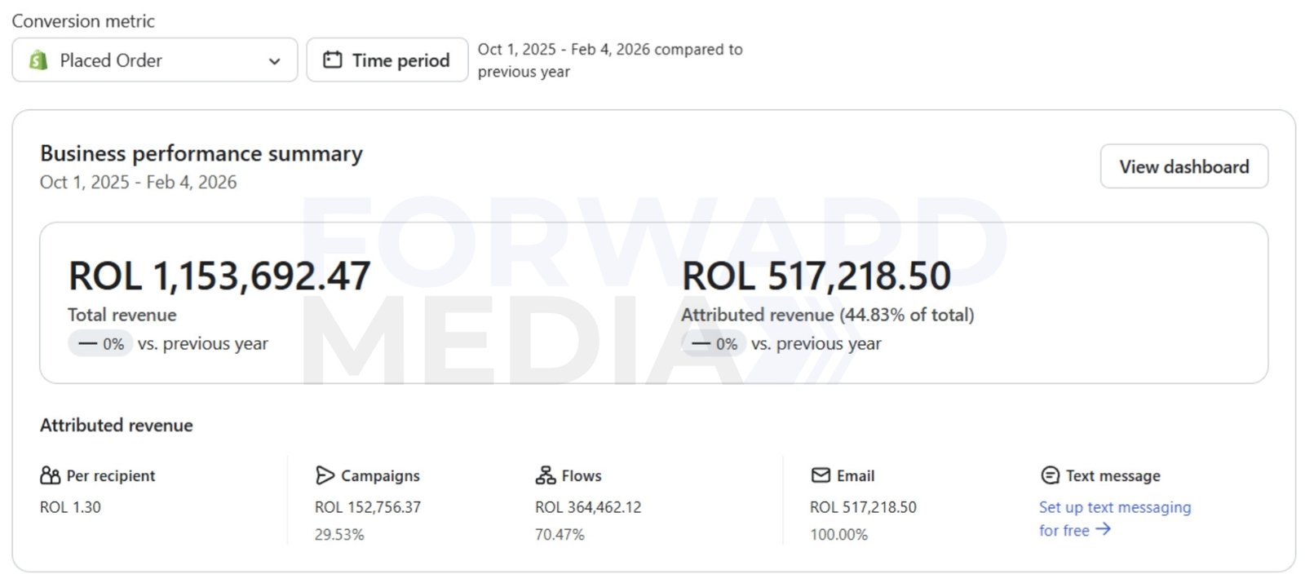
Task: Click the Text message bubble icon
Action: (x=1051, y=475)
